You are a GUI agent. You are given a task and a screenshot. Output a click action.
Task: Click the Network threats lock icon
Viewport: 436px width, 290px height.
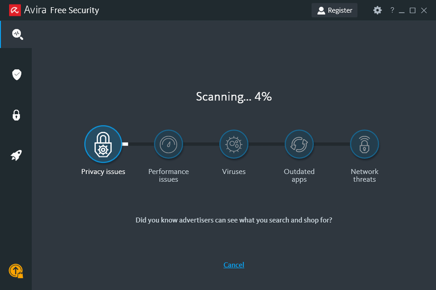pos(364,144)
